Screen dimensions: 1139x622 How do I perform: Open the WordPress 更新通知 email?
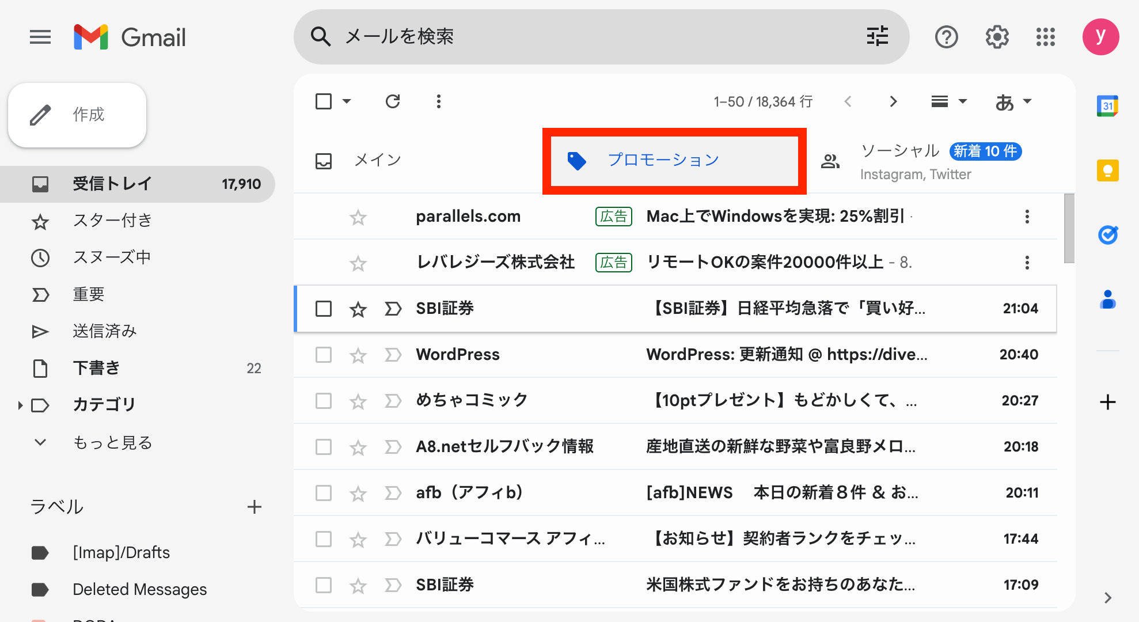pyautogui.click(x=675, y=355)
